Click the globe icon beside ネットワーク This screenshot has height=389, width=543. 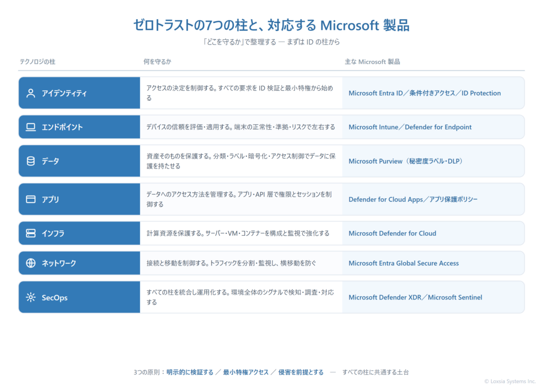point(31,263)
